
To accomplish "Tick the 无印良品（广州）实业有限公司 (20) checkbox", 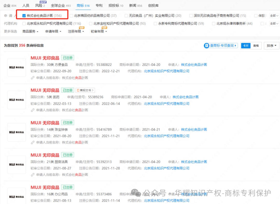I will (x=126, y=16).
